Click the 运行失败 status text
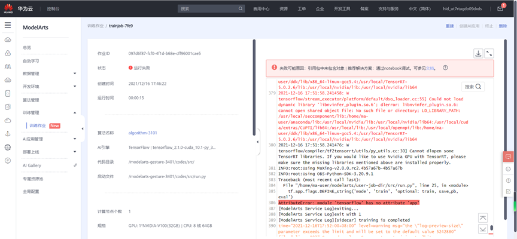 pyautogui.click(x=142, y=68)
